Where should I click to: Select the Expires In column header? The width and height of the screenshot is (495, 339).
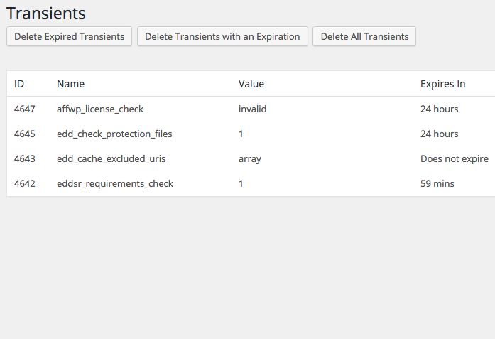tap(442, 84)
